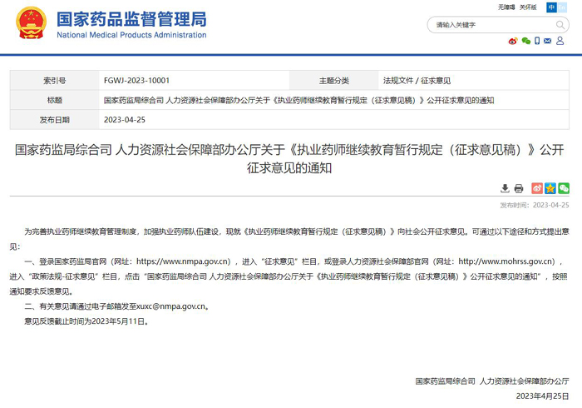Open the https://www.nmpa.gov.cn link in text

click(184, 261)
